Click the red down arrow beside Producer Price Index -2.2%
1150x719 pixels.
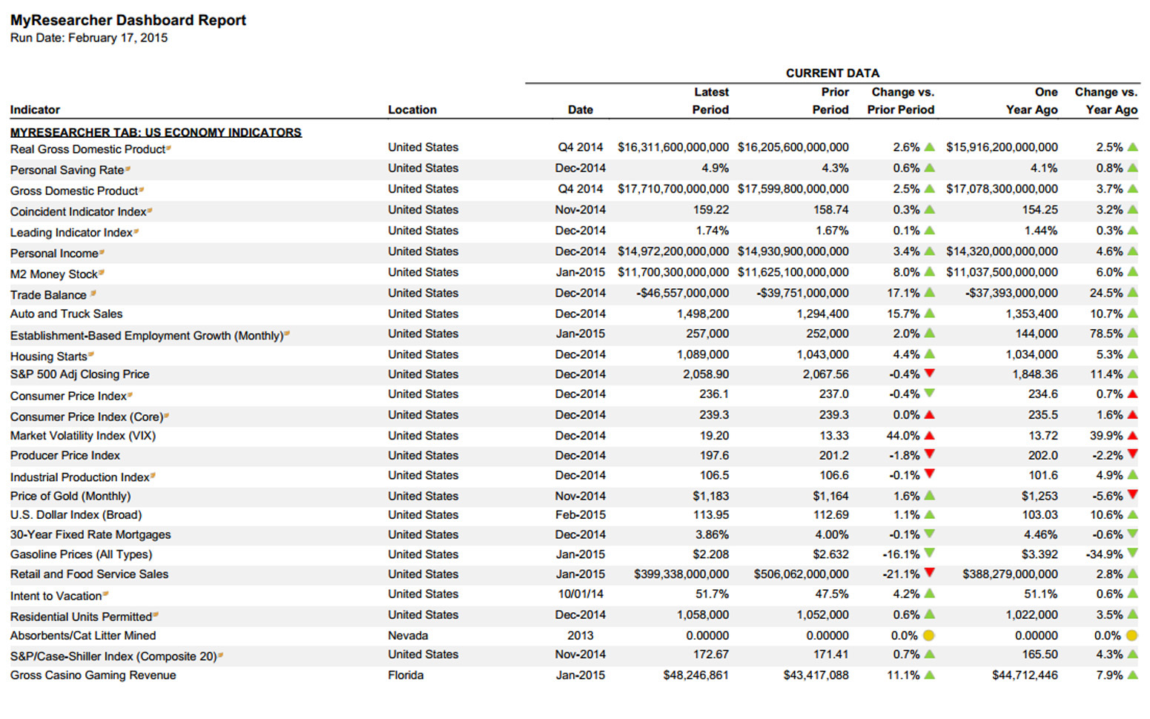[x=1133, y=454]
